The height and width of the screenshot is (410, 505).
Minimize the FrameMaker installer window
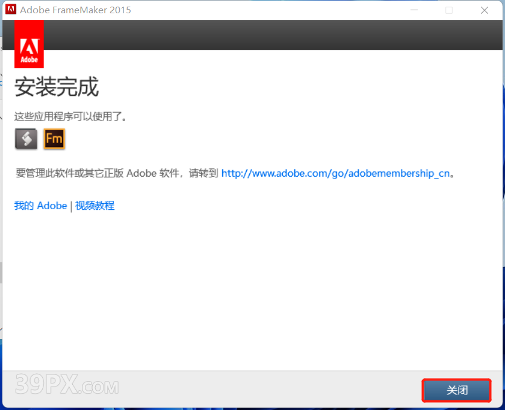click(414, 10)
